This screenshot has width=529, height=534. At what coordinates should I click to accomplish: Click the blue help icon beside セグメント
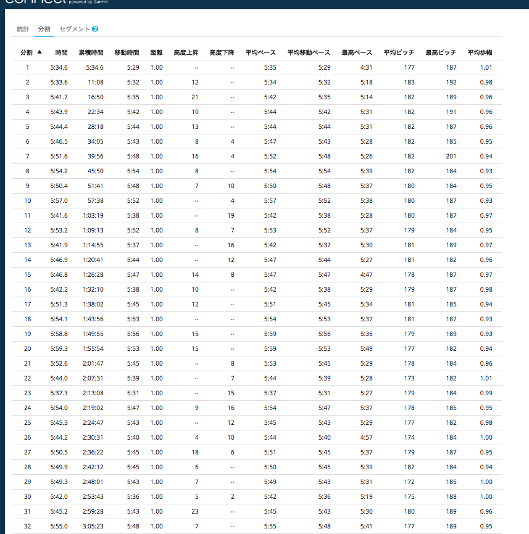pyautogui.click(x=95, y=29)
